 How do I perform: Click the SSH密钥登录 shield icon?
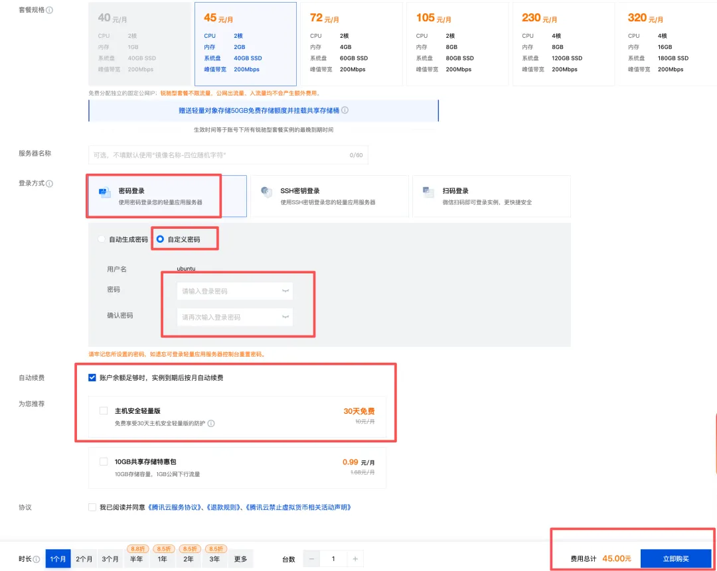[266, 192]
